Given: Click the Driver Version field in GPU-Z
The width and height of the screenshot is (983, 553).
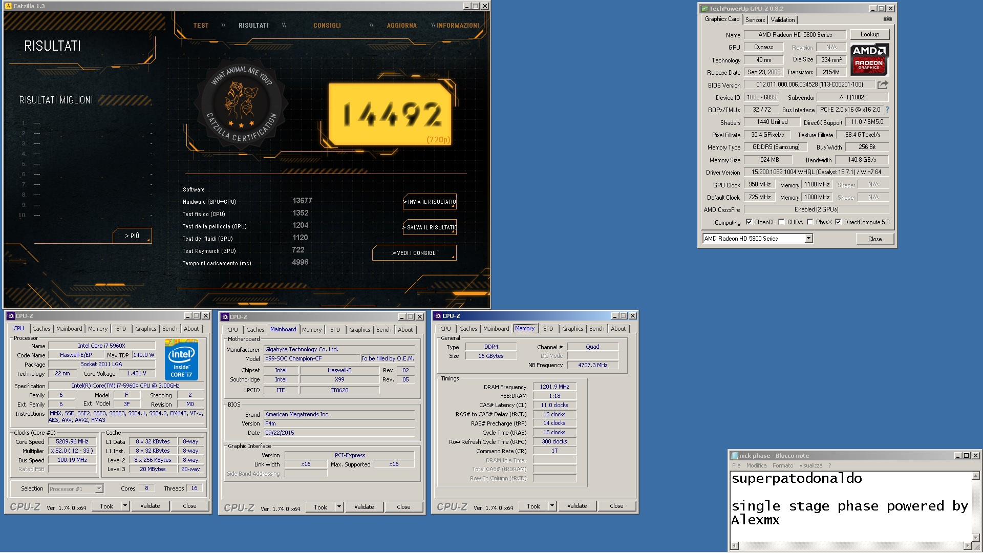Looking at the screenshot, I should [x=816, y=173].
